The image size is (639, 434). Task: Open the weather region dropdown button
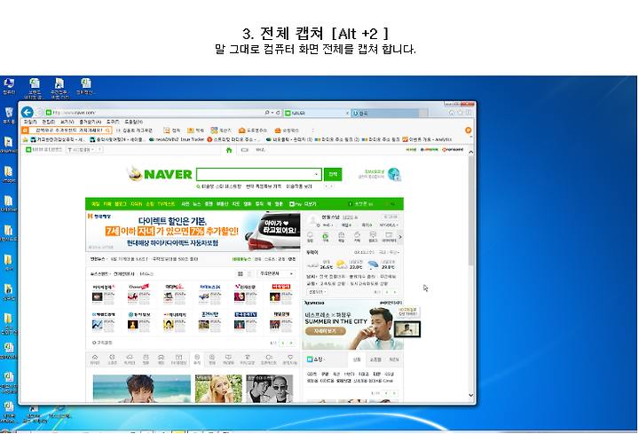(388, 253)
